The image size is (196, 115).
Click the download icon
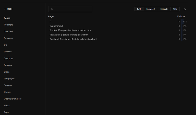pyautogui.click(x=185, y=9)
